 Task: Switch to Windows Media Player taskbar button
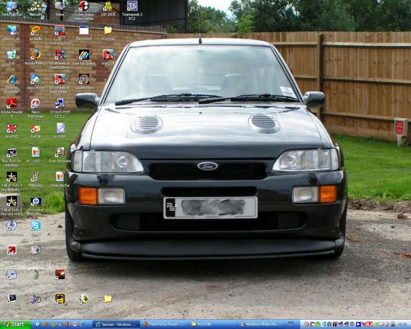pos(261,324)
